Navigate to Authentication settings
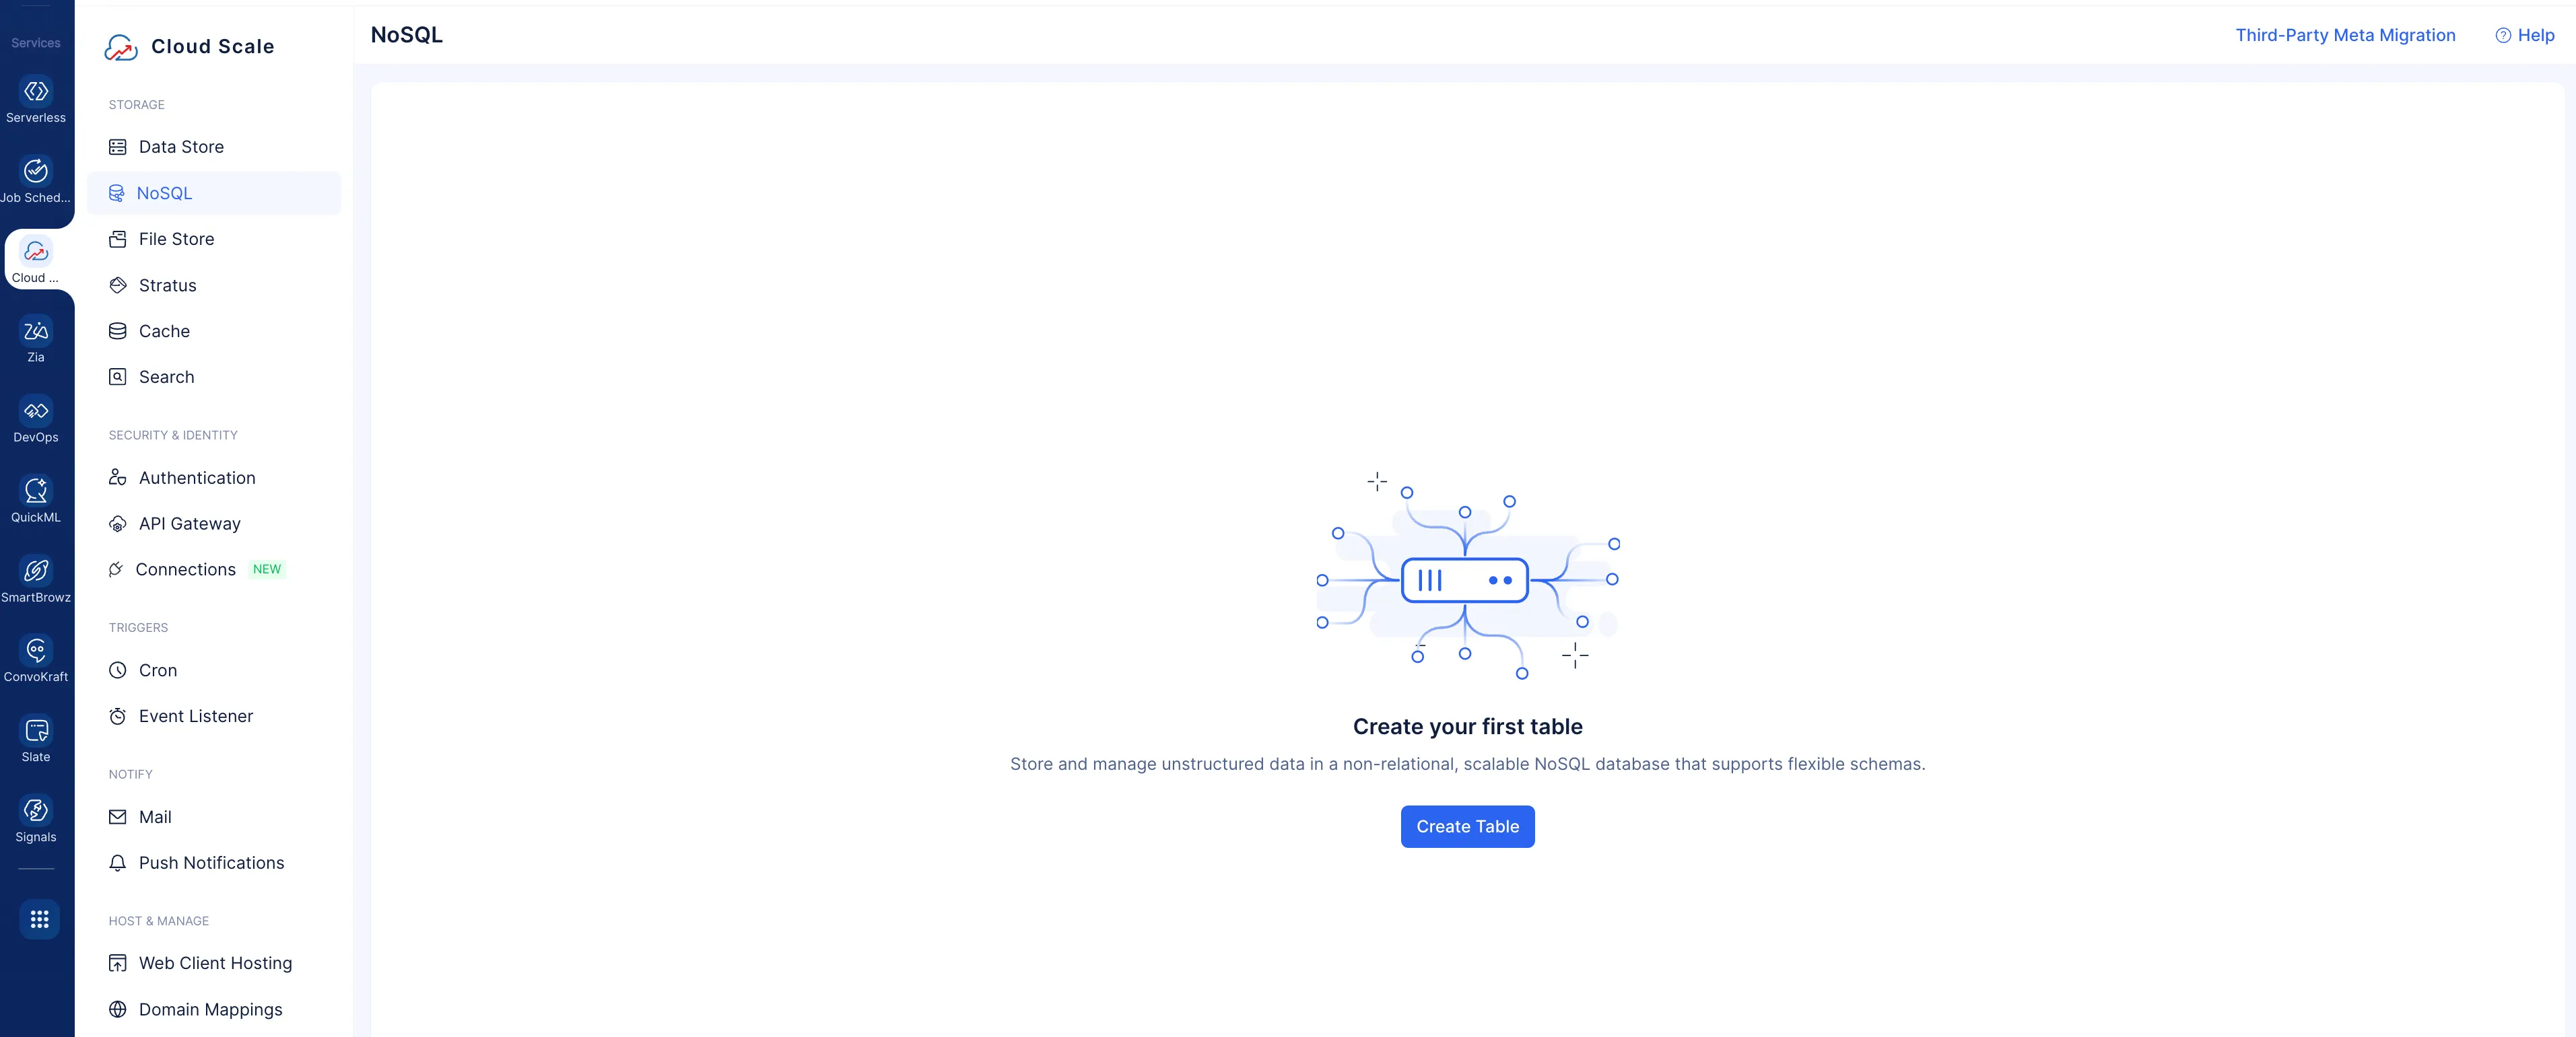Image resolution: width=2576 pixels, height=1037 pixels. 197,478
